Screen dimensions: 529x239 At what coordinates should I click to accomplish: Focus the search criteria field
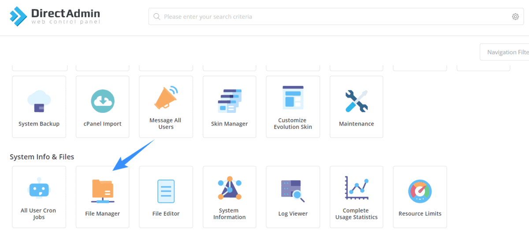(x=336, y=17)
